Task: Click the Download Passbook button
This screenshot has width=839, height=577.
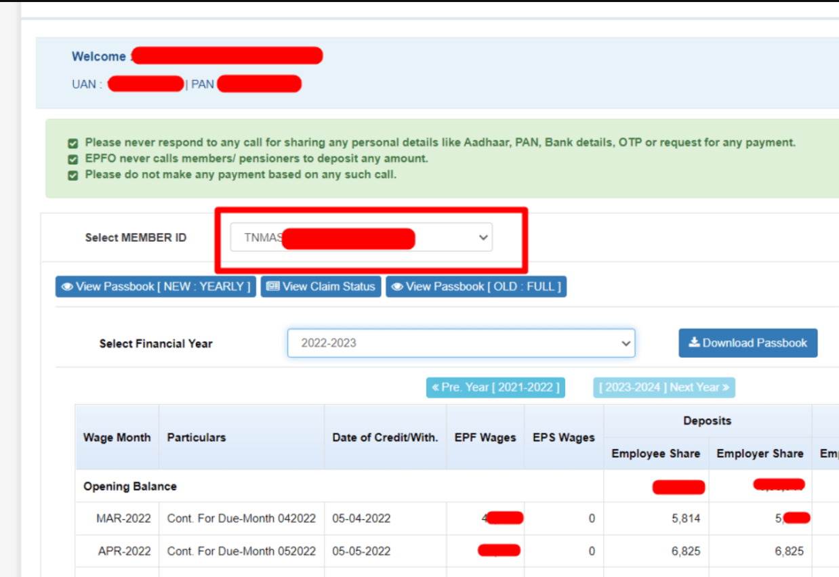Action: point(748,343)
